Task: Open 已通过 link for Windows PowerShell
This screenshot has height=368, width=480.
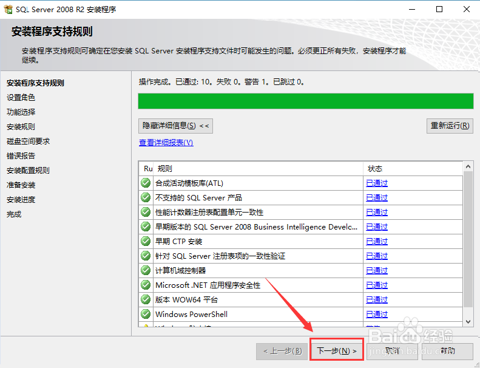Action: pyautogui.click(x=377, y=314)
